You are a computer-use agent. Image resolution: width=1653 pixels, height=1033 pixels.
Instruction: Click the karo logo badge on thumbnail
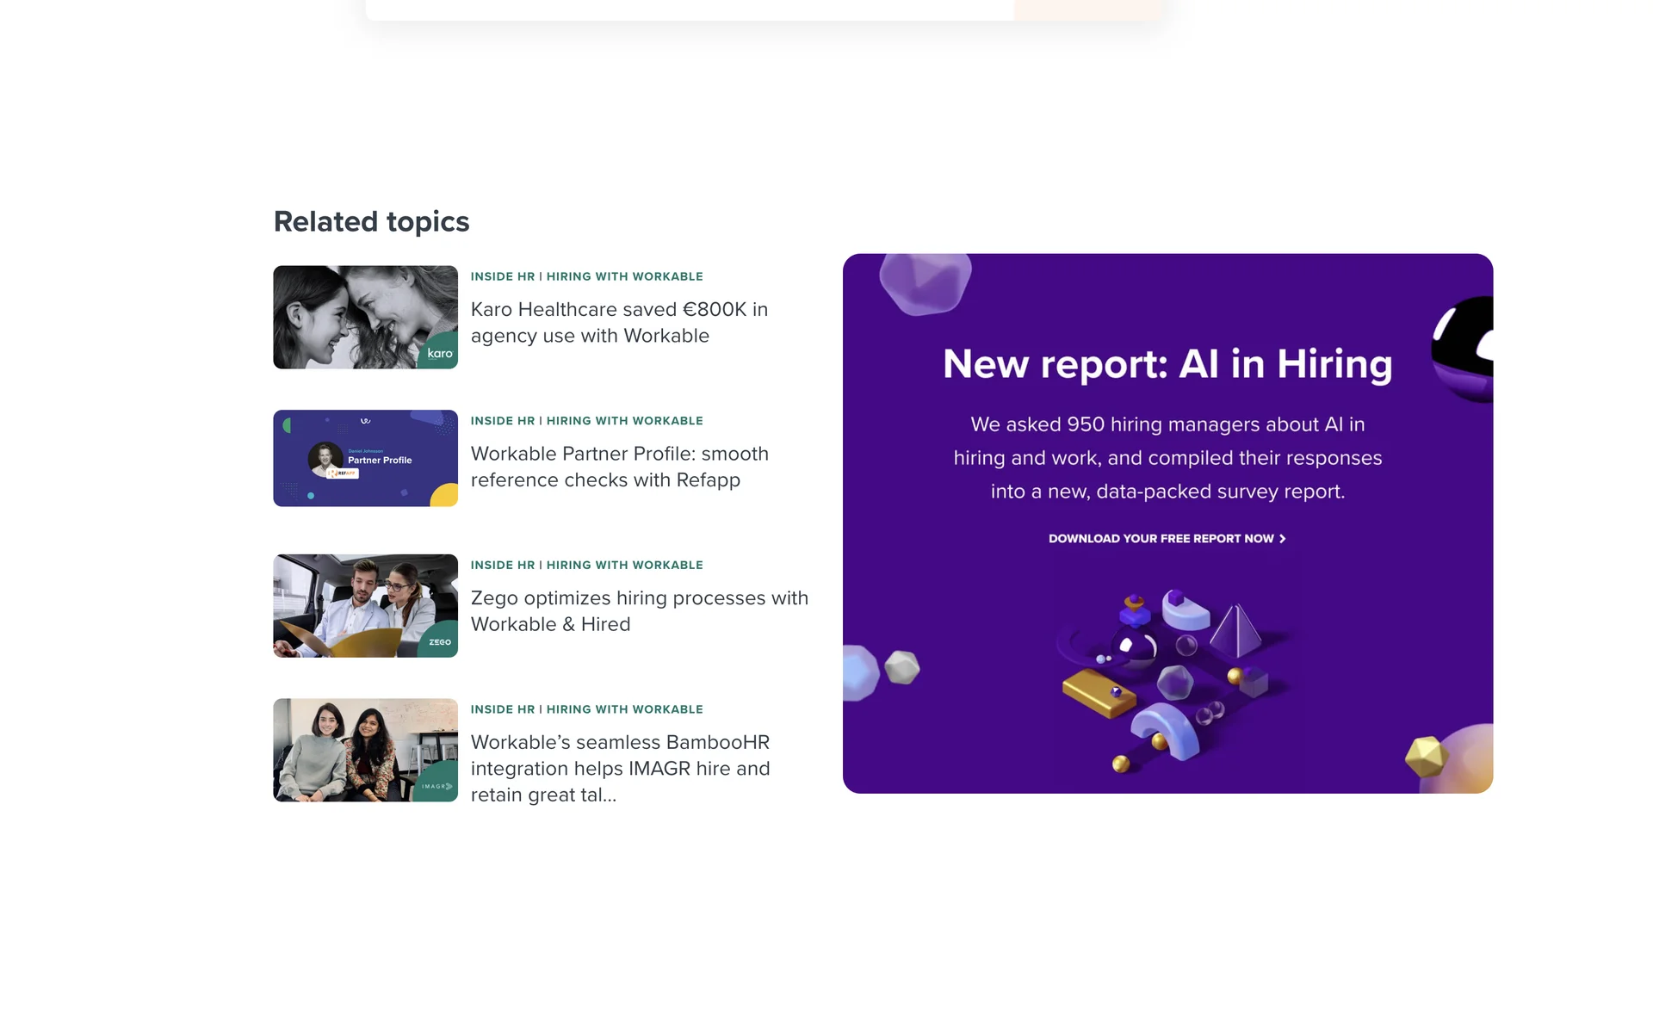click(439, 353)
